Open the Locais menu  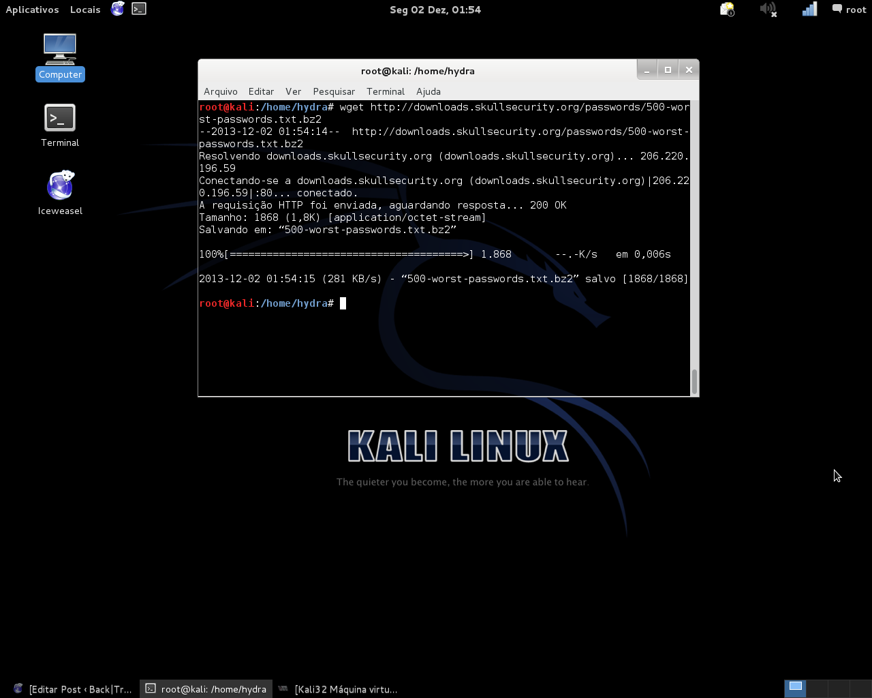tap(85, 10)
